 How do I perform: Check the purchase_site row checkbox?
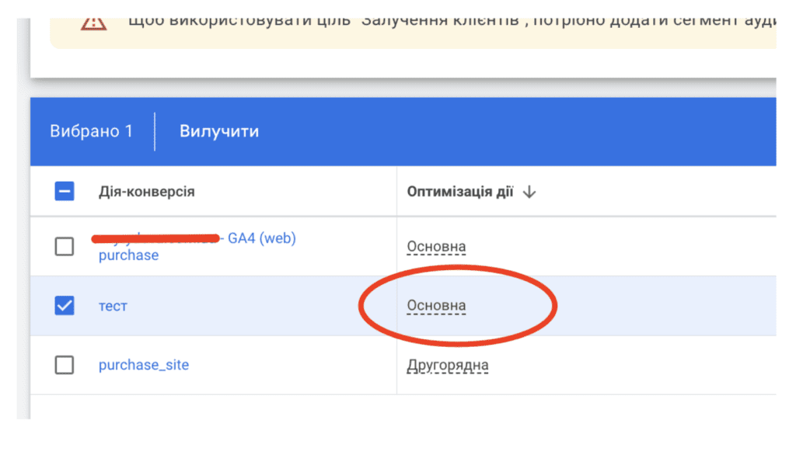point(65,365)
